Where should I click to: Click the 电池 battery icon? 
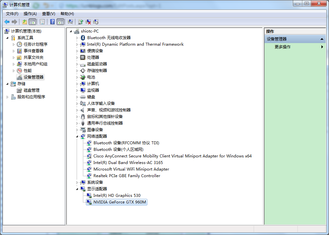click(83, 77)
